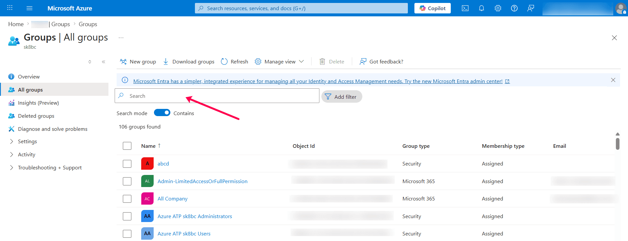This screenshot has width=628, height=241.
Task: Check the Azure ATP sk8bc Users checkbox
Action: click(x=127, y=233)
